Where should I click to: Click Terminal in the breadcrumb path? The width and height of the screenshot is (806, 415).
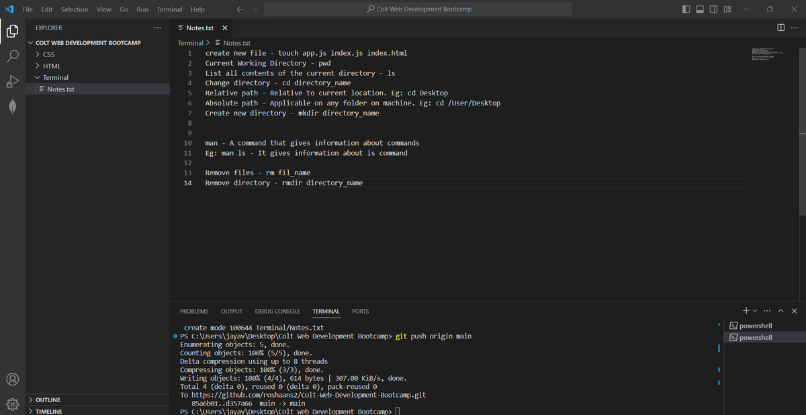pyautogui.click(x=190, y=43)
